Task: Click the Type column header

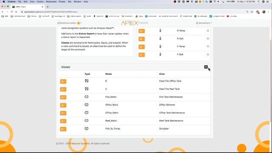Action: coord(87,74)
